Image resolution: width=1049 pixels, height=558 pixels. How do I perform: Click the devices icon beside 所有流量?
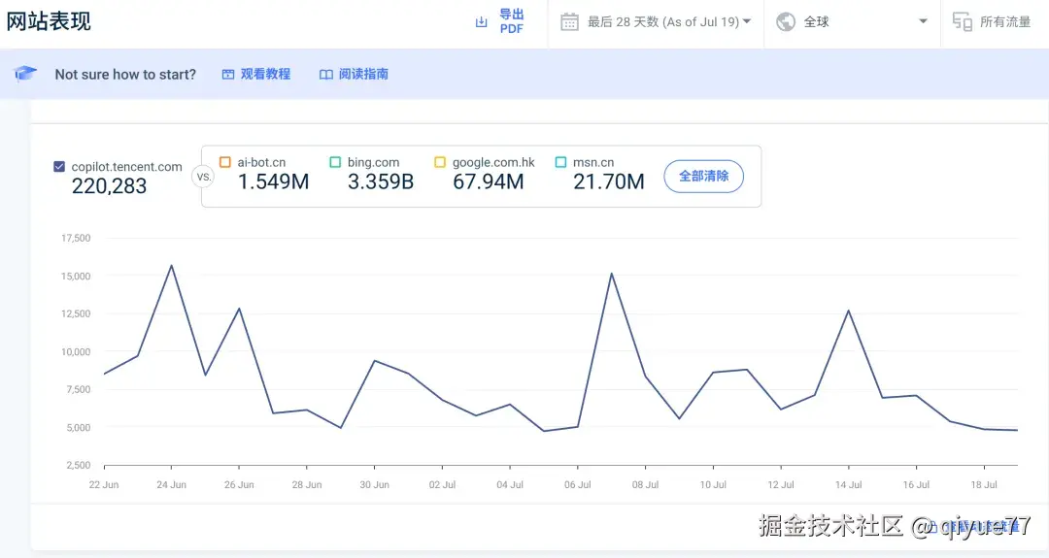click(x=962, y=22)
